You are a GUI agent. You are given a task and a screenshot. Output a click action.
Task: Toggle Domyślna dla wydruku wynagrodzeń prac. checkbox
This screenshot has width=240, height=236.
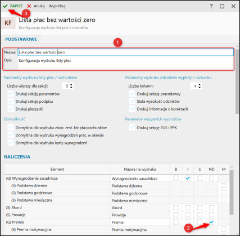(11, 135)
